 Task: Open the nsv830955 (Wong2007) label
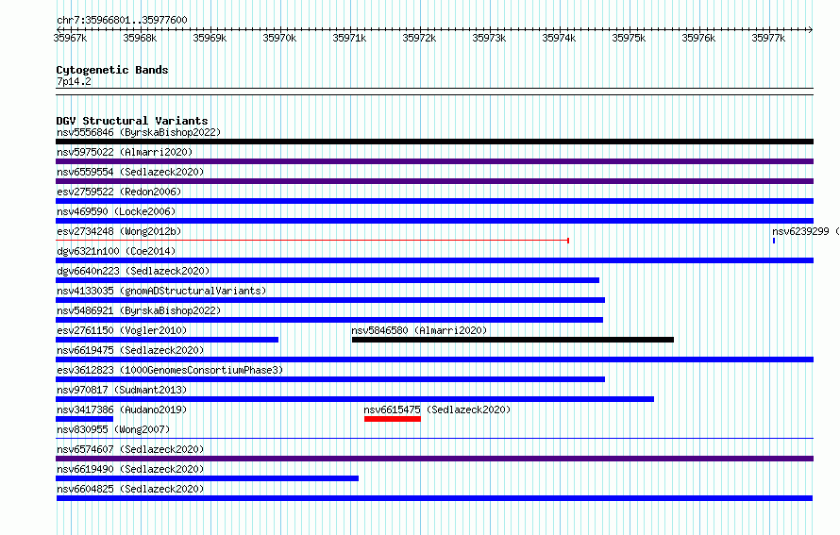[113, 429]
